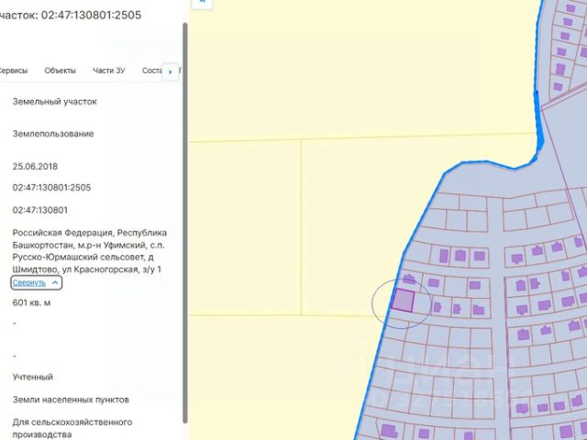Click the area value 601 кв. м
The width and height of the screenshot is (587, 440).
31,302
